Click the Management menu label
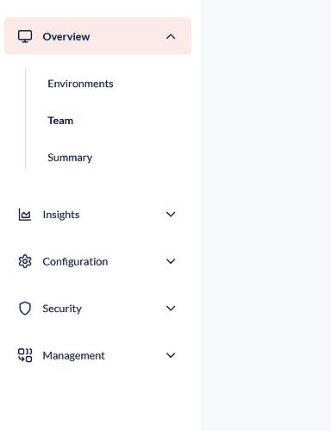The image size is (331, 431). [x=74, y=356]
